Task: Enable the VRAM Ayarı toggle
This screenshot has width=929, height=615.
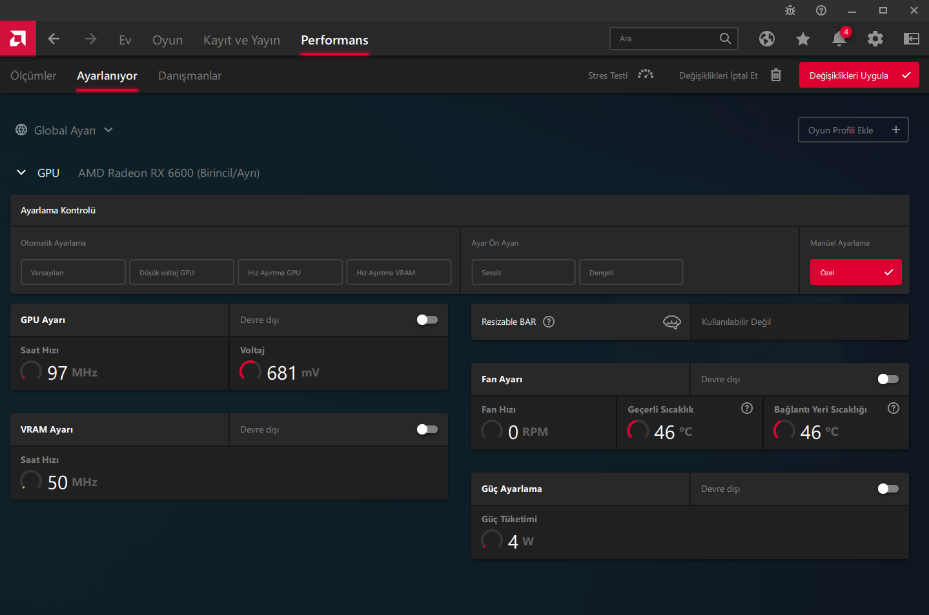Action: (427, 429)
